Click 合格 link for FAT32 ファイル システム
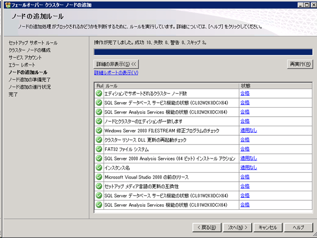The width and height of the screenshot is (317, 238). coord(245,149)
